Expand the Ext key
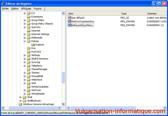Screen dimensions: 168x116 coord(25,13)
